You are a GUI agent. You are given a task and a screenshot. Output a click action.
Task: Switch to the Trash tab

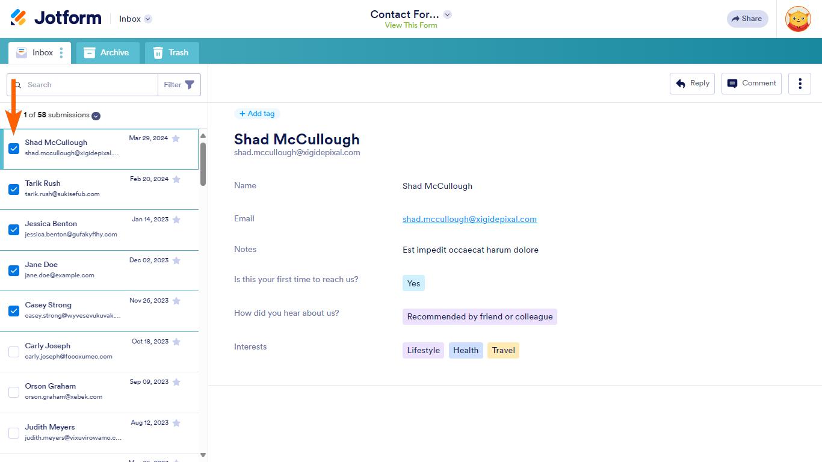pos(172,53)
